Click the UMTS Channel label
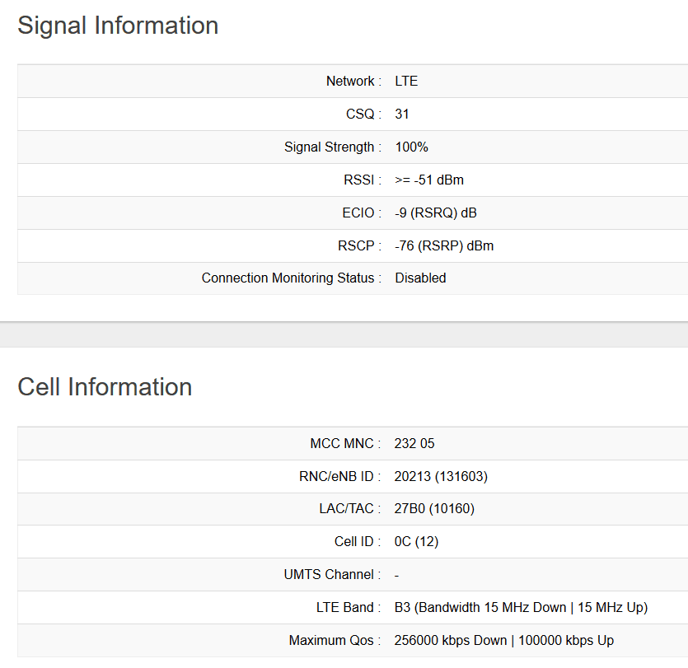 [331, 575]
